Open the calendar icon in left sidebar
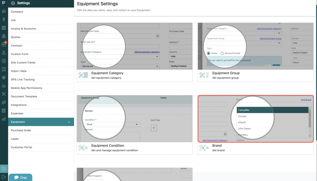This screenshot has width=317, height=181. pyautogui.click(x=4, y=28)
